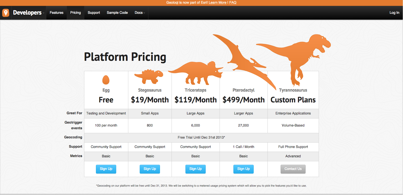Click the Geocoding row label
Screen dimensions: 403x195
click(73, 137)
